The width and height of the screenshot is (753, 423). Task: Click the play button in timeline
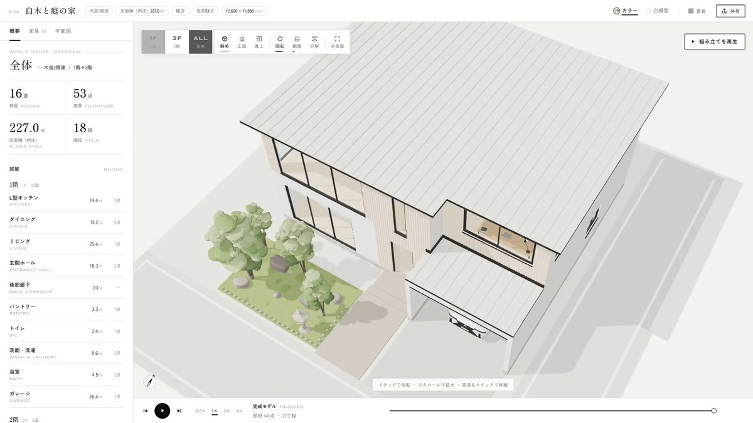click(162, 410)
